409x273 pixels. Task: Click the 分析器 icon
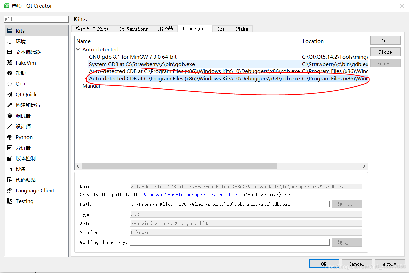tap(10, 148)
